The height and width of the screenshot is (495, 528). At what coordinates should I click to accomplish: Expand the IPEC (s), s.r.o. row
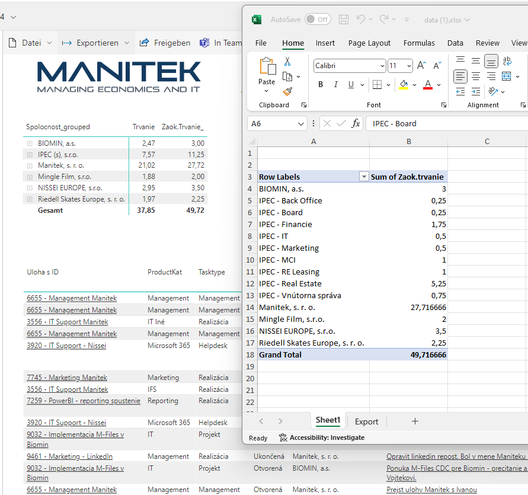coord(30,155)
